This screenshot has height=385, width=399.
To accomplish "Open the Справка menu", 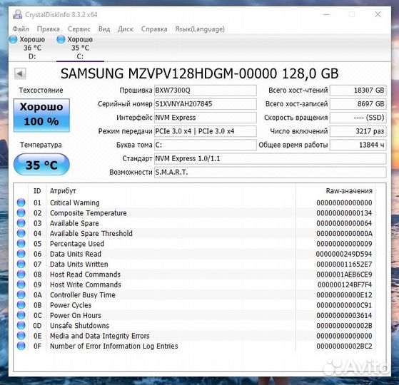I will pos(154,29).
